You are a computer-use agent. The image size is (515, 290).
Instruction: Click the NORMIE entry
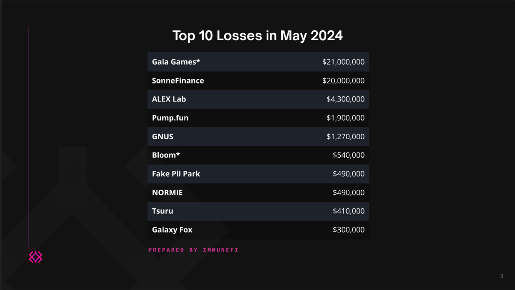tap(167, 192)
